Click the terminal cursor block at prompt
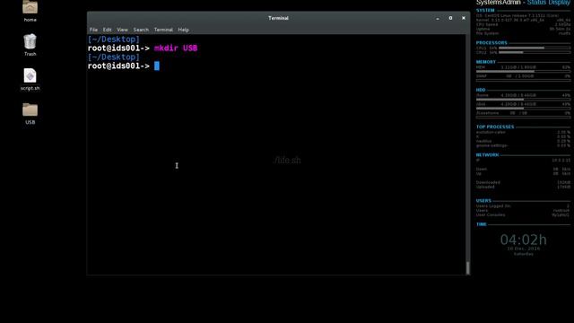Screen dimensions: 574x323 coord(157,65)
